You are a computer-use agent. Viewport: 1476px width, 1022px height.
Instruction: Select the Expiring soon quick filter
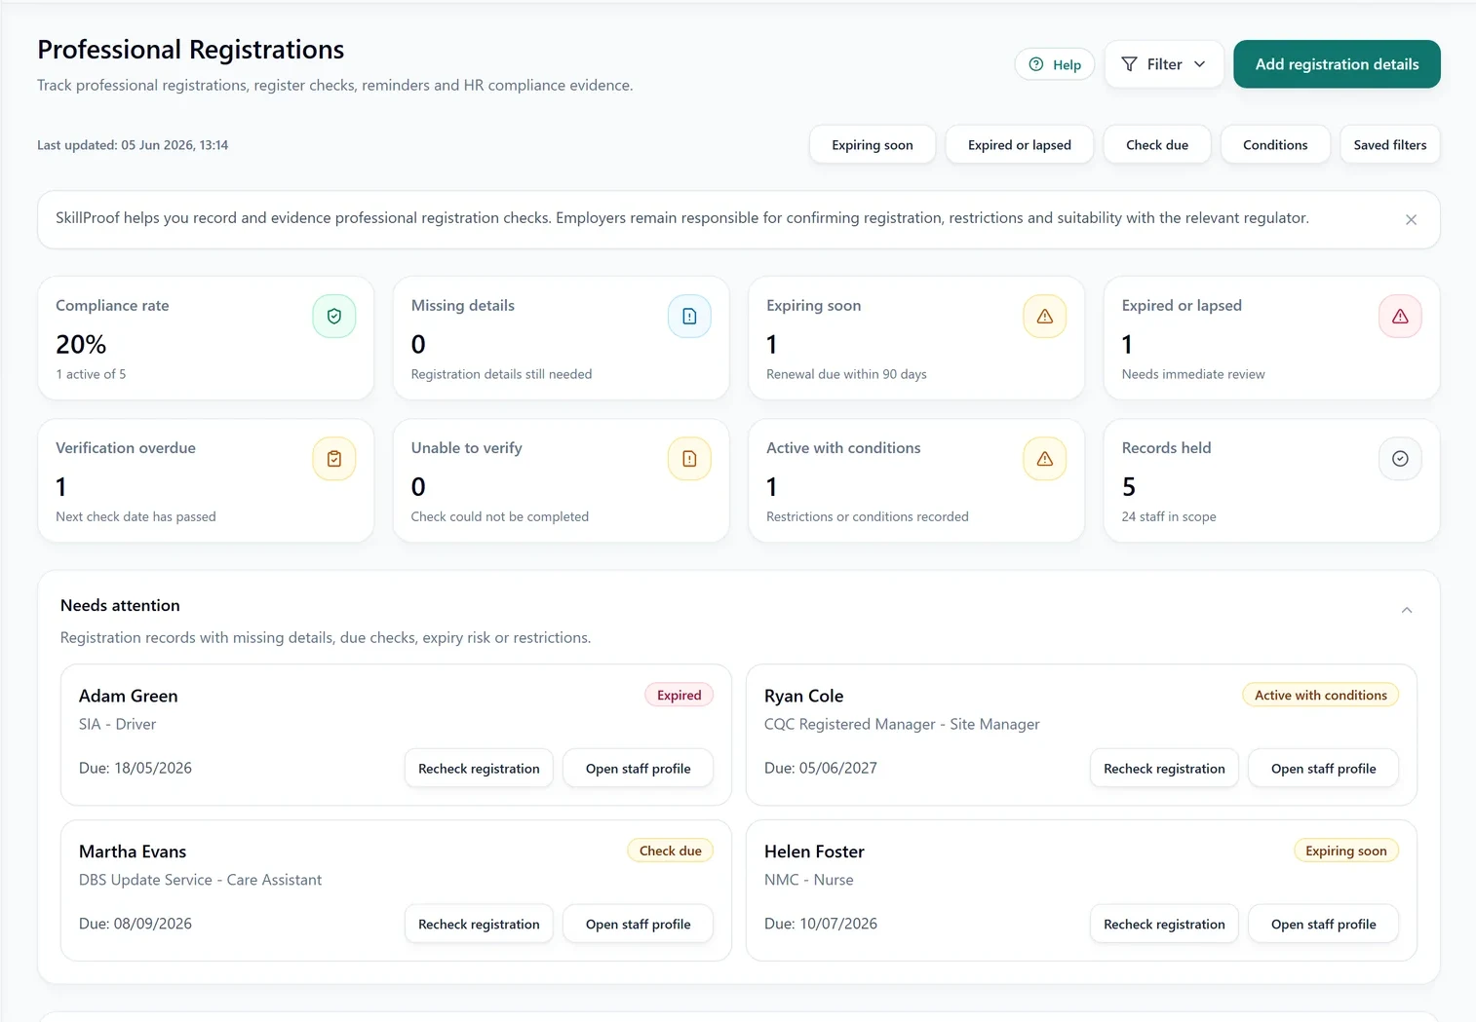[873, 145]
